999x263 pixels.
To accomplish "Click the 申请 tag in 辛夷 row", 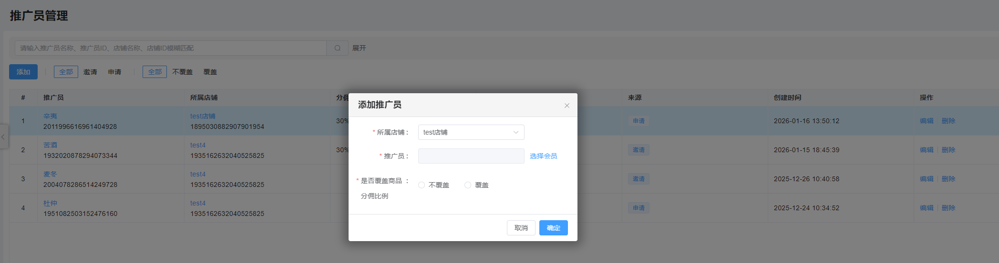I will pyautogui.click(x=639, y=121).
